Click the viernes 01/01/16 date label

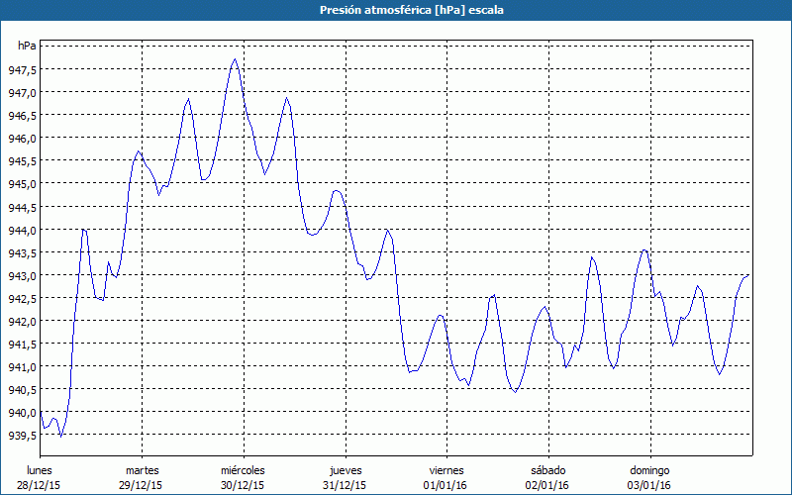(446, 477)
